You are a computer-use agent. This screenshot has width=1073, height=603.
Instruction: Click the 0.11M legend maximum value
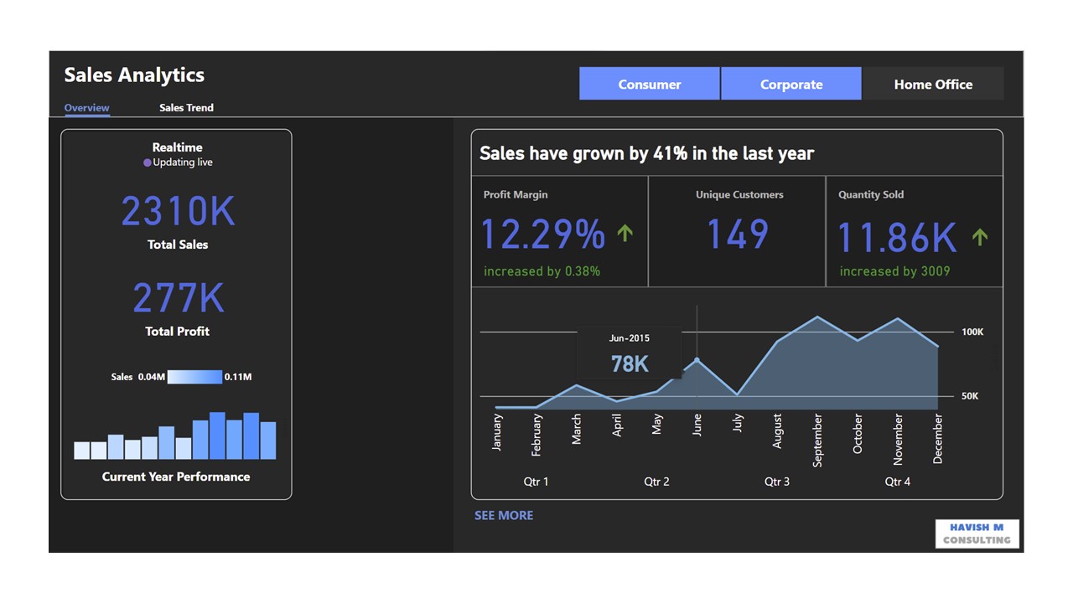[238, 377]
